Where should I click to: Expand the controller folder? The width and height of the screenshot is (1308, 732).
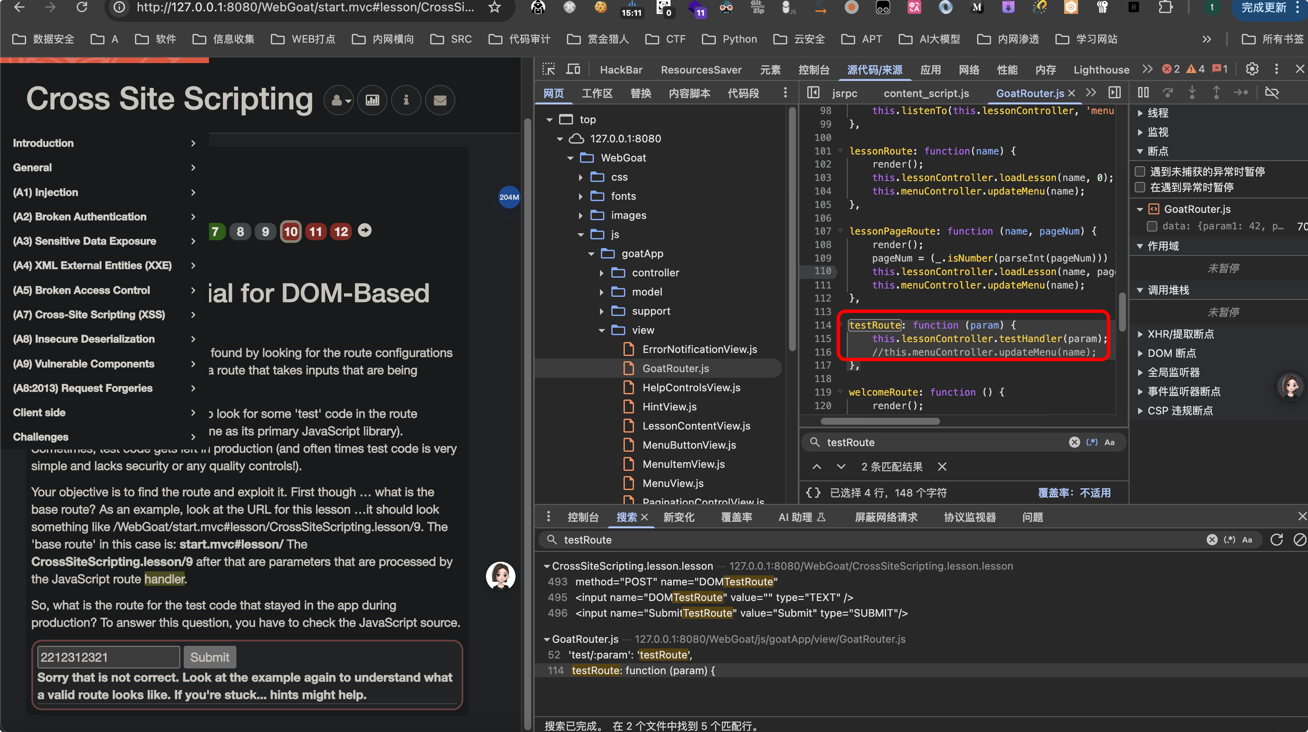[602, 272]
